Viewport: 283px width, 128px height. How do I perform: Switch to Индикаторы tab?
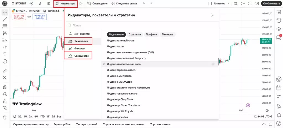[x=116, y=35]
